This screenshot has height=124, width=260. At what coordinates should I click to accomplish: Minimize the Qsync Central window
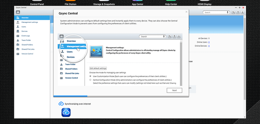pyautogui.click(x=236, y=7)
